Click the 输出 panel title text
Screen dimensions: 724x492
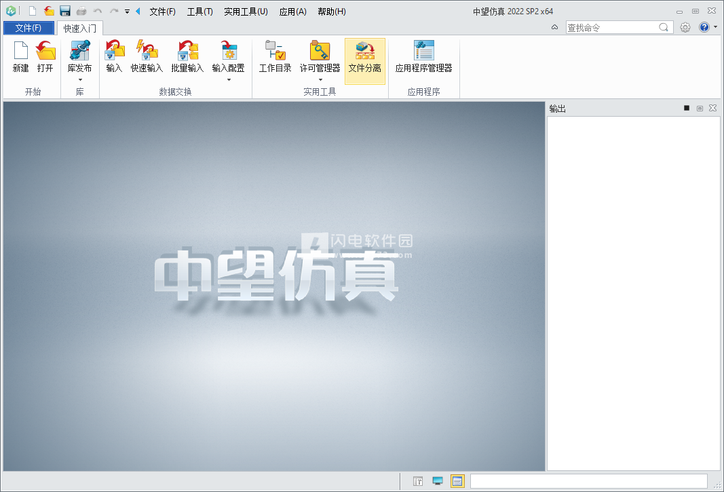point(557,109)
